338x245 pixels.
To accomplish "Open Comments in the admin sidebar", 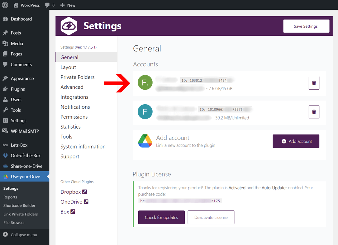I will coord(25,65).
